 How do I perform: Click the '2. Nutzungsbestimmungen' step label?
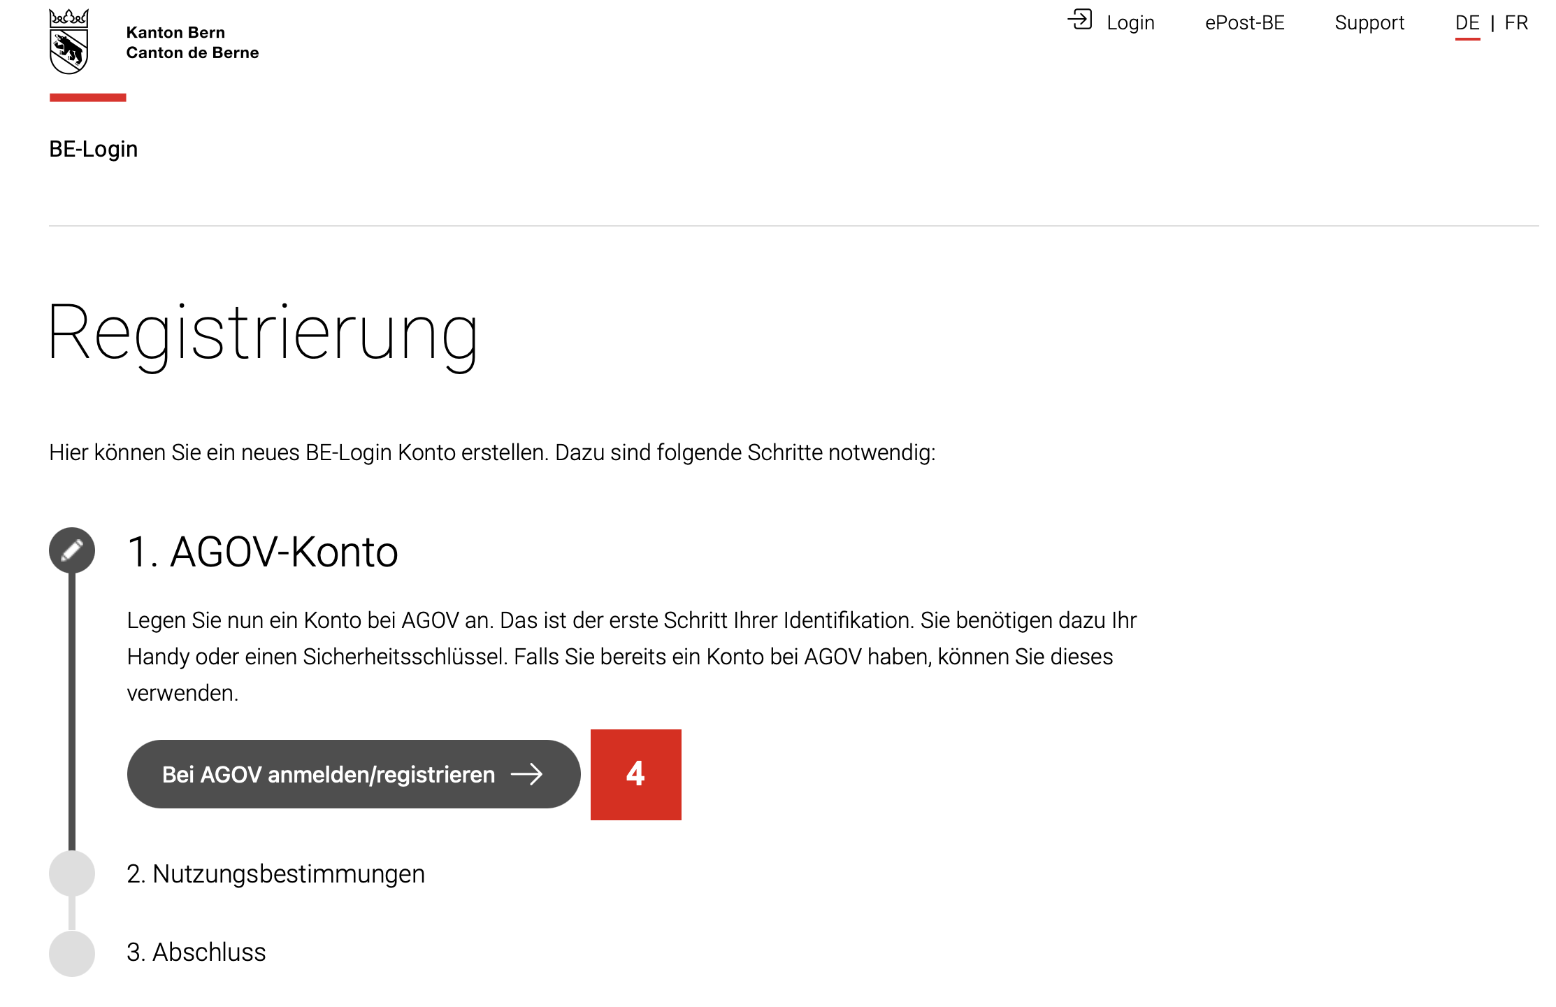click(x=275, y=874)
